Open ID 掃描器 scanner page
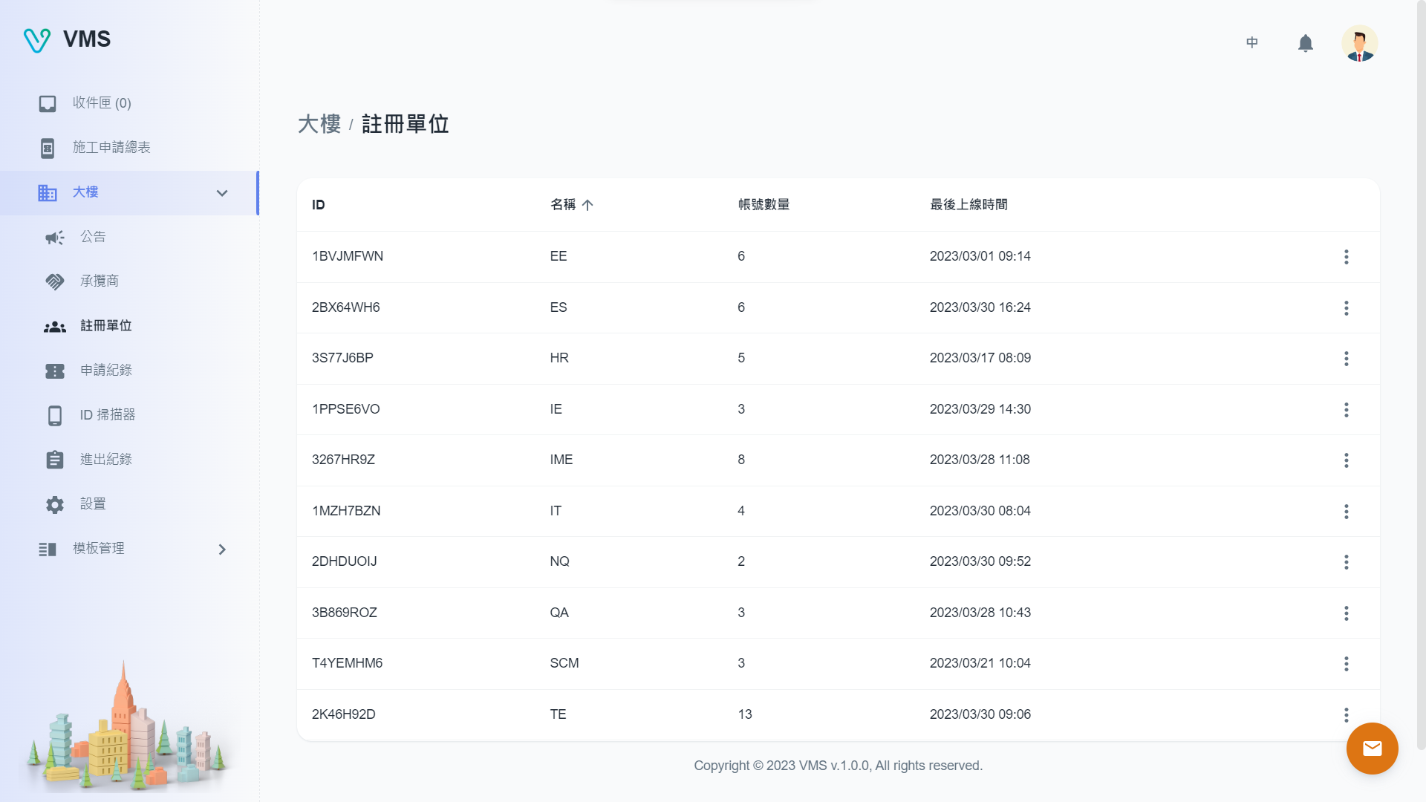Viewport: 1426px width, 802px height. click(x=107, y=415)
